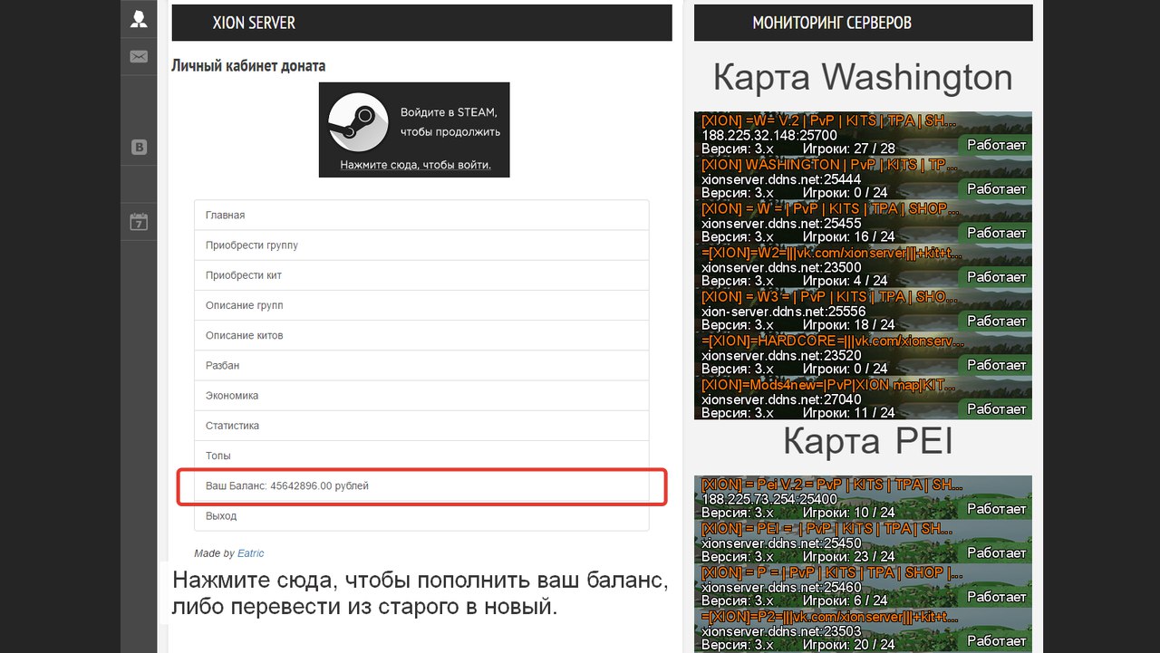Click the address 188.225.32.148:25700

769,136
